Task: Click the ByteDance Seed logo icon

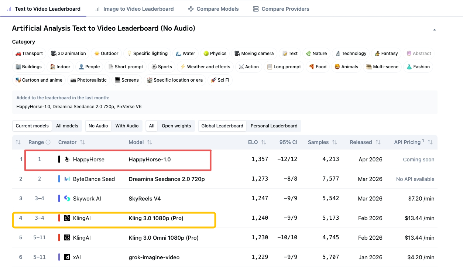Action: (x=67, y=179)
